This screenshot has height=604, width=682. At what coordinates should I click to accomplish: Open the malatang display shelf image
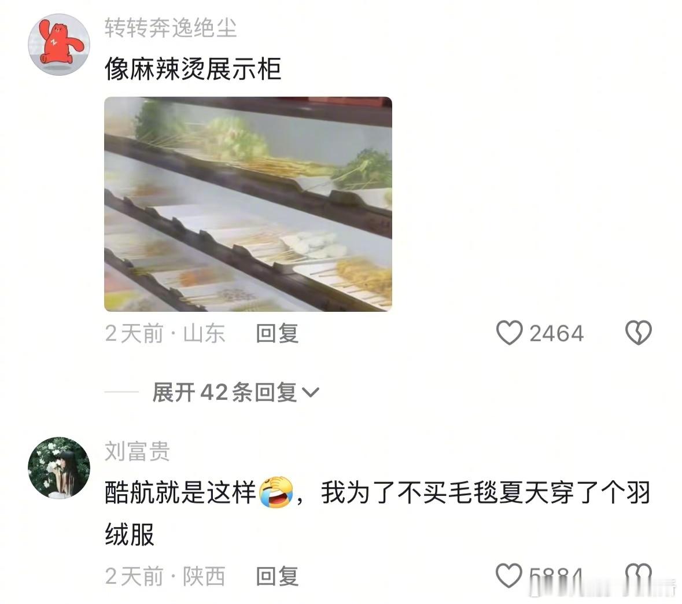coord(248,204)
